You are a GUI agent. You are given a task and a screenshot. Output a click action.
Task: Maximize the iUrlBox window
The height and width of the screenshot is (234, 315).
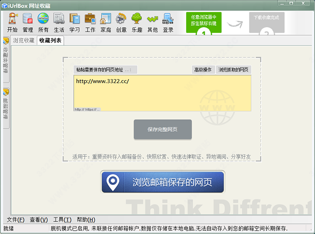(x=291, y=3)
